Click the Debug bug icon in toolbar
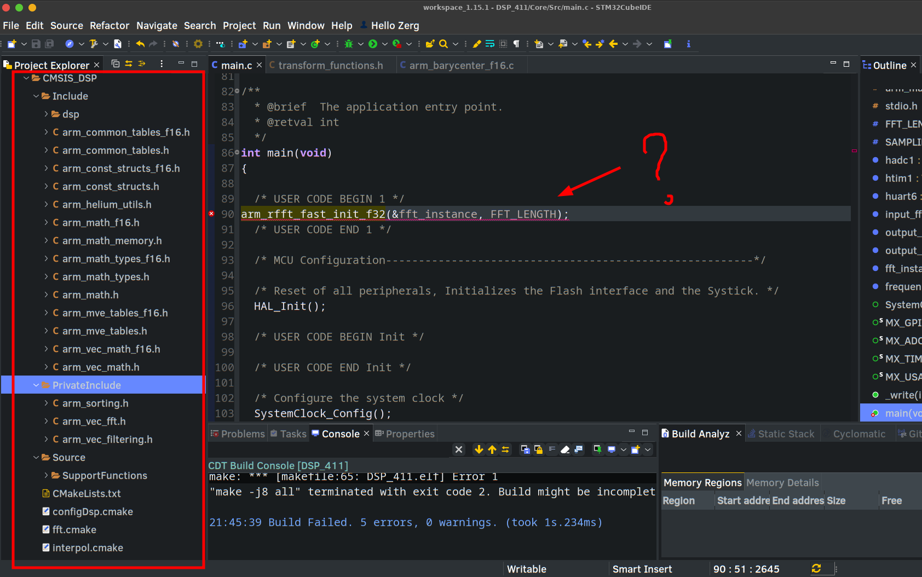Screen dimensions: 922x577 click(x=348, y=44)
